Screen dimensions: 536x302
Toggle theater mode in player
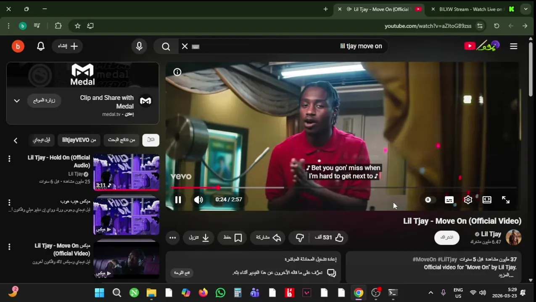pyautogui.click(x=487, y=200)
